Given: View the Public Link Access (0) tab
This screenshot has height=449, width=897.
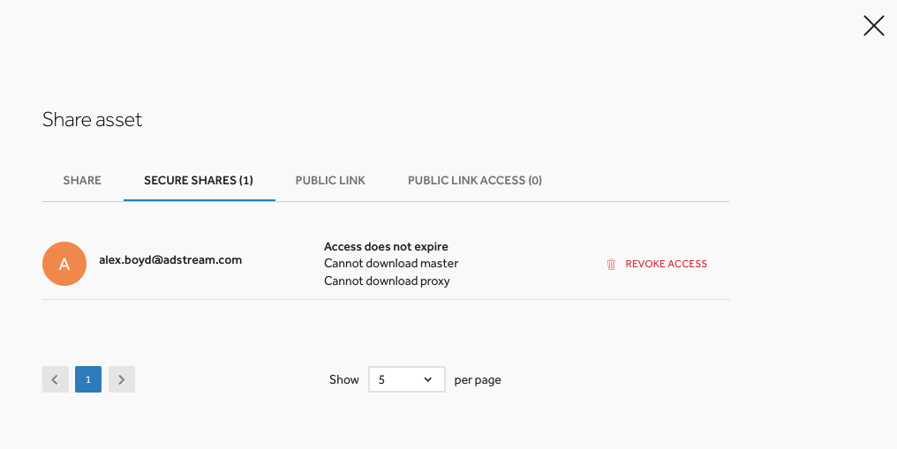Looking at the screenshot, I should (475, 181).
